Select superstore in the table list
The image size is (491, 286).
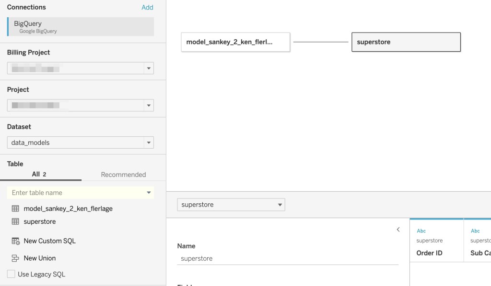coord(40,221)
